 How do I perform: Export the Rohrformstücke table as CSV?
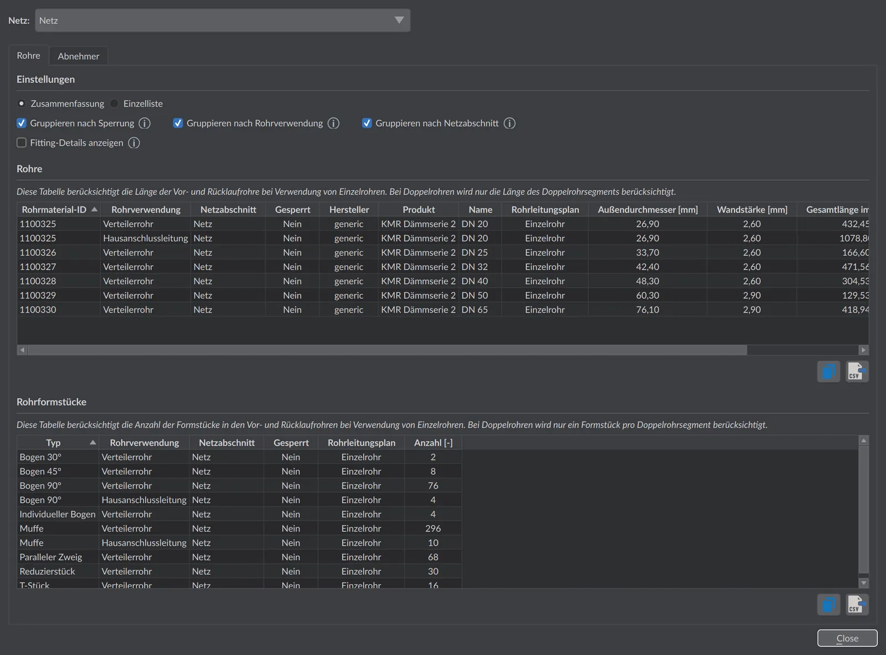[x=857, y=604]
